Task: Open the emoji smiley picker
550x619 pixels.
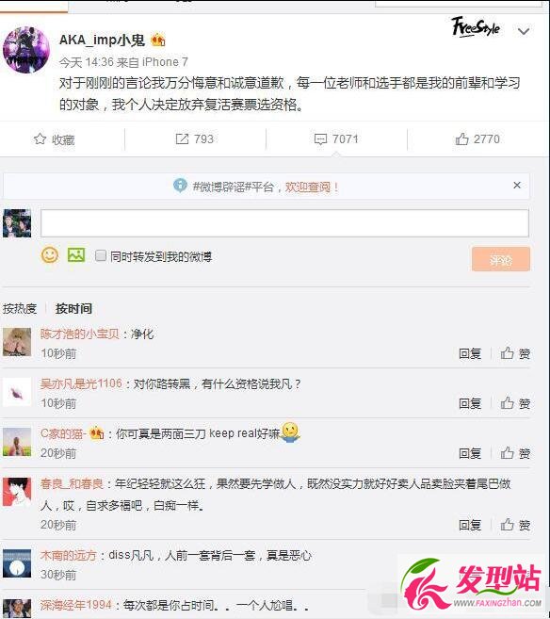Action: click(x=50, y=255)
